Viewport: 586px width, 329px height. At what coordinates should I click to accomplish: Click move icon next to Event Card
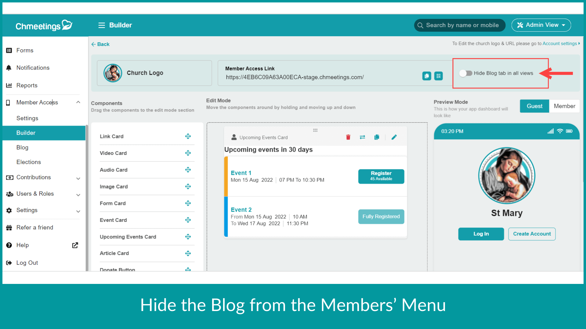click(188, 220)
